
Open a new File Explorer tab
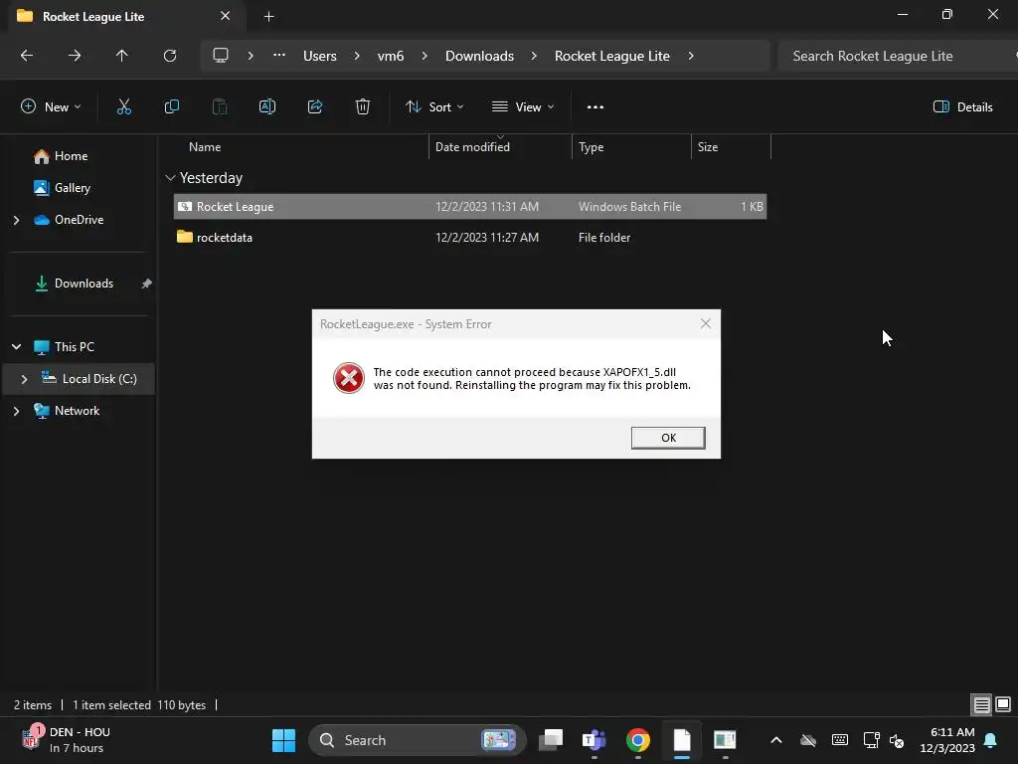click(268, 16)
